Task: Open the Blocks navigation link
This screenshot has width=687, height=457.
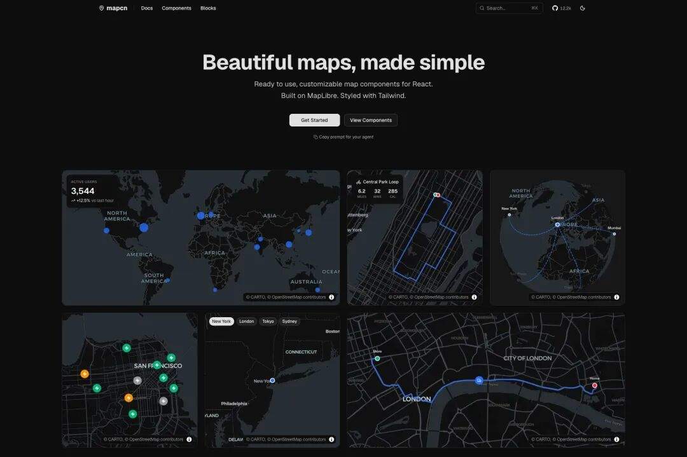Action: click(208, 8)
